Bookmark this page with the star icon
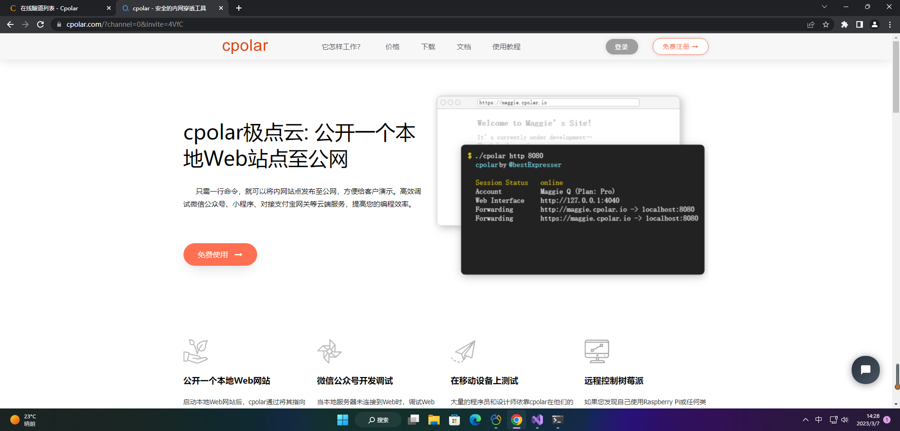The image size is (900, 431). [826, 24]
